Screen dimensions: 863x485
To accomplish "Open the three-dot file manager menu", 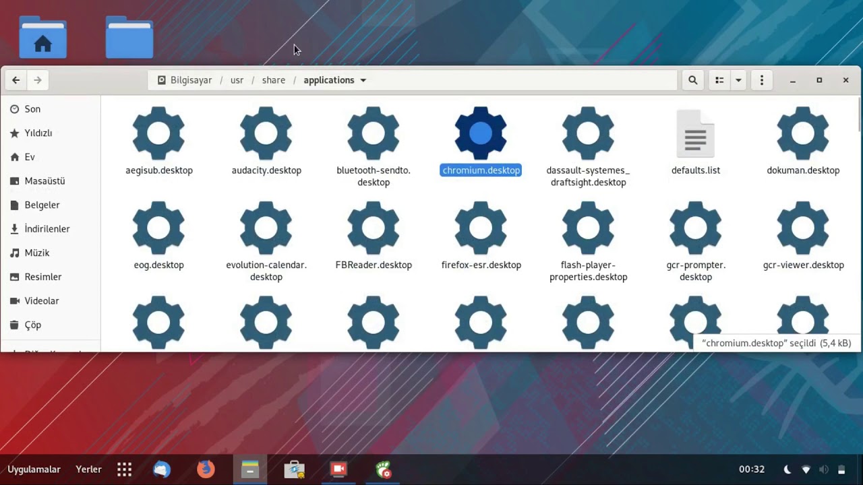I will 762,80.
